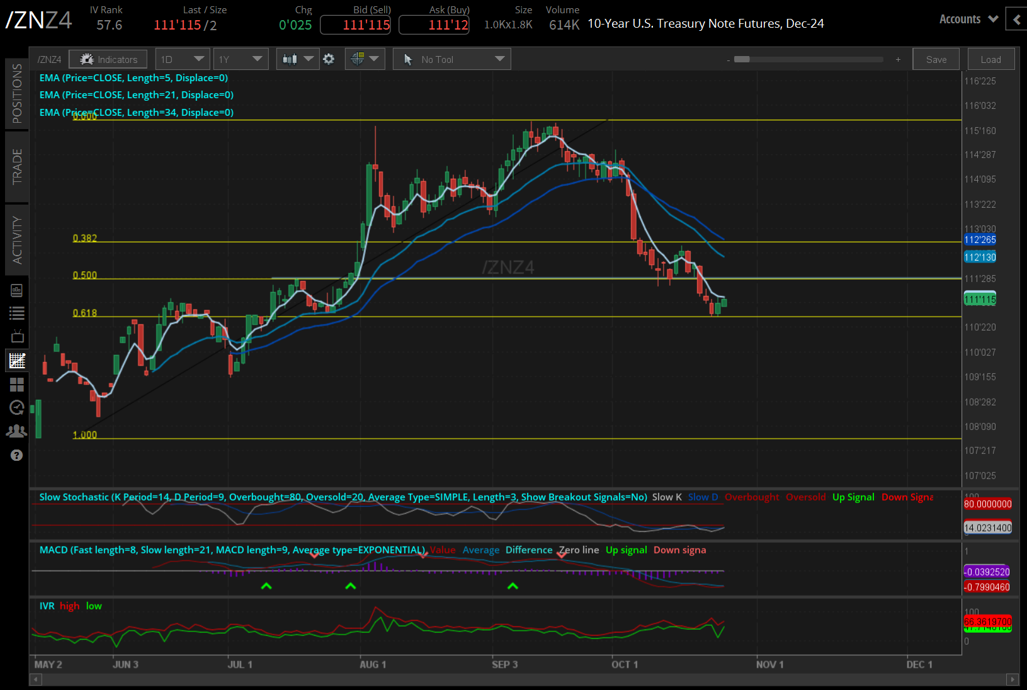
Task: Switch to the Trade side tab
Action: click(x=17, y=167)
